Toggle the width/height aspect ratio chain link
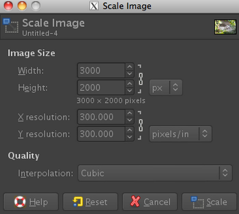 [x=140, y=79]
